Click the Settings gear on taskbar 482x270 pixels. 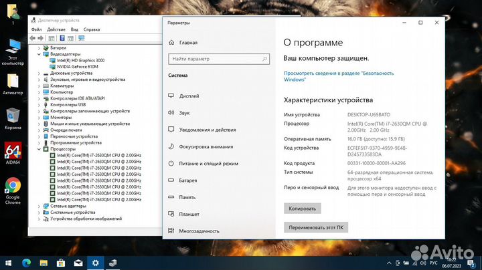(96, 263)
